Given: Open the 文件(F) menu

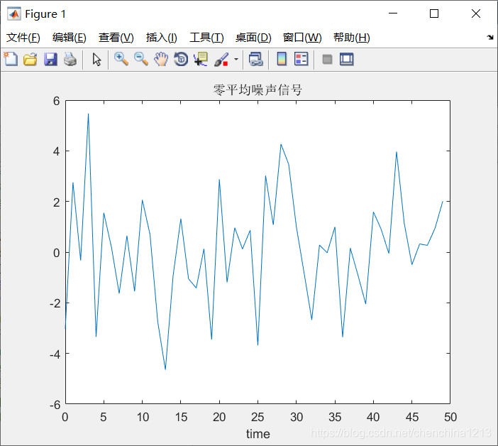Looking at the screenshot, I should tap(23, 38).
